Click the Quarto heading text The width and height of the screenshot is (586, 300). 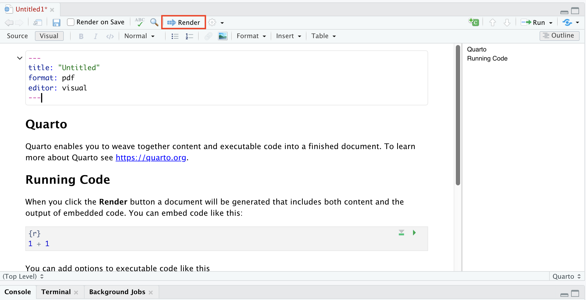tap(46, 124)
